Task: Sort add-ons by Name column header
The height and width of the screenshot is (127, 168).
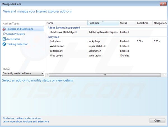Action: pyautogui.click(x=66, y=23)
